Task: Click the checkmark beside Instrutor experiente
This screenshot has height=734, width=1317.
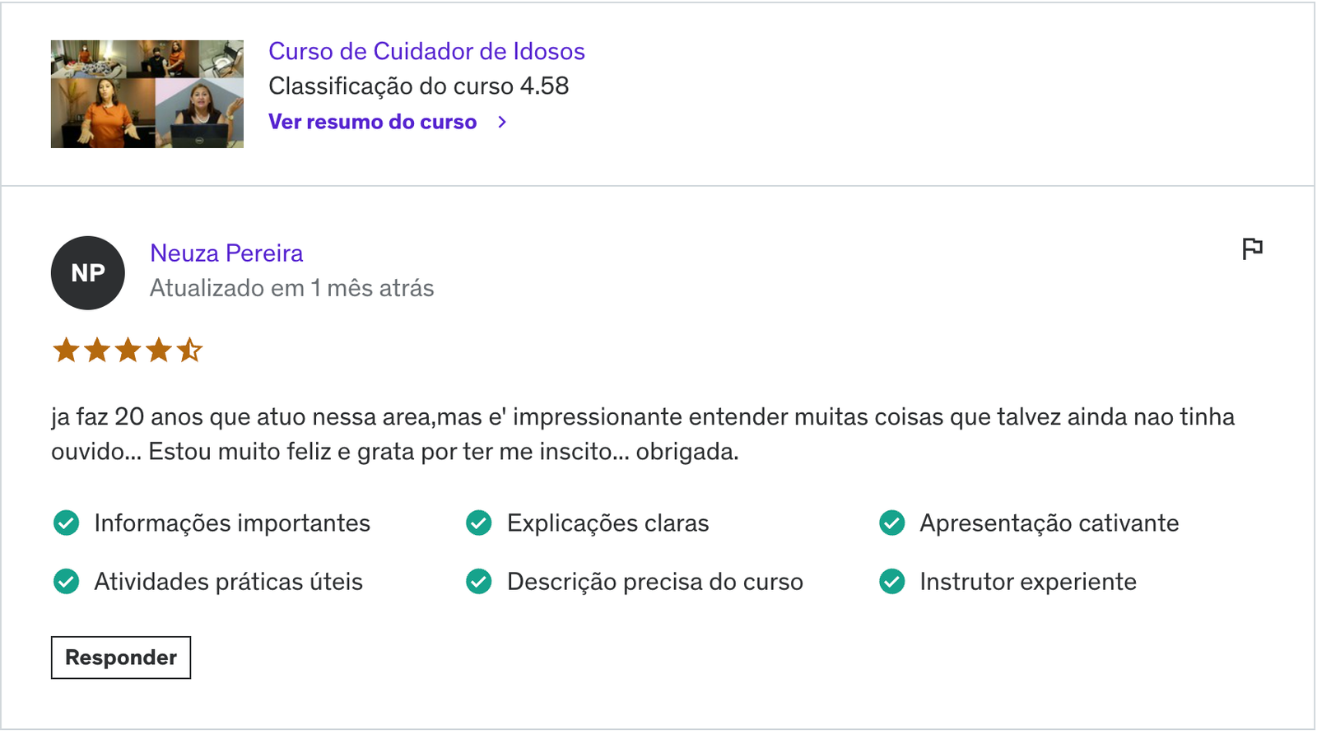Action: [892, 581]
